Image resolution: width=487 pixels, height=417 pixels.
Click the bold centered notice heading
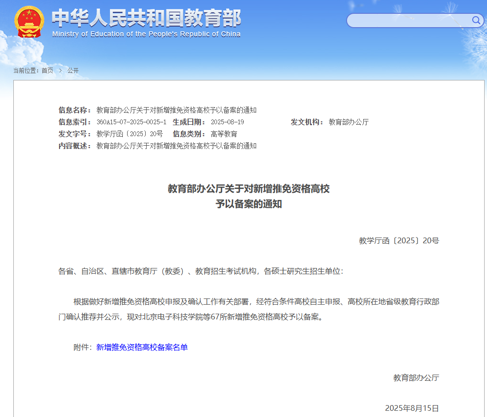[248, 196]
